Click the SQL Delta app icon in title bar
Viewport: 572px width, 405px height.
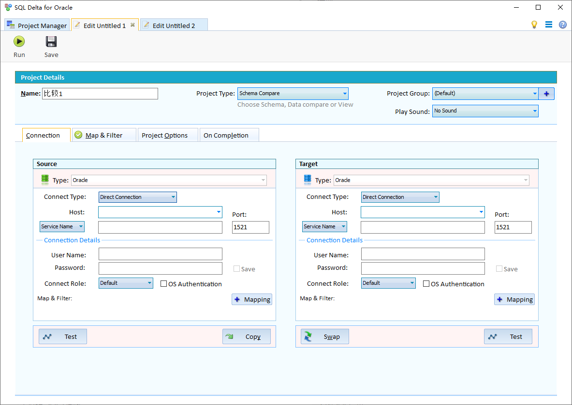(x=8, y=7)
